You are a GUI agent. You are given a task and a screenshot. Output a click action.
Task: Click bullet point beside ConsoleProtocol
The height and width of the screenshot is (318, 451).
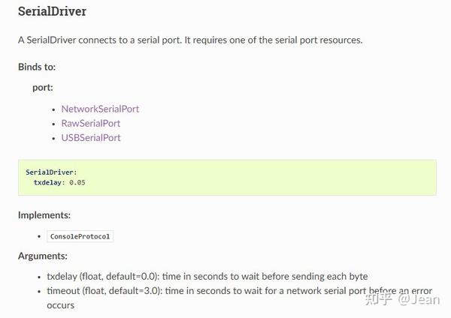pos(39,236)
